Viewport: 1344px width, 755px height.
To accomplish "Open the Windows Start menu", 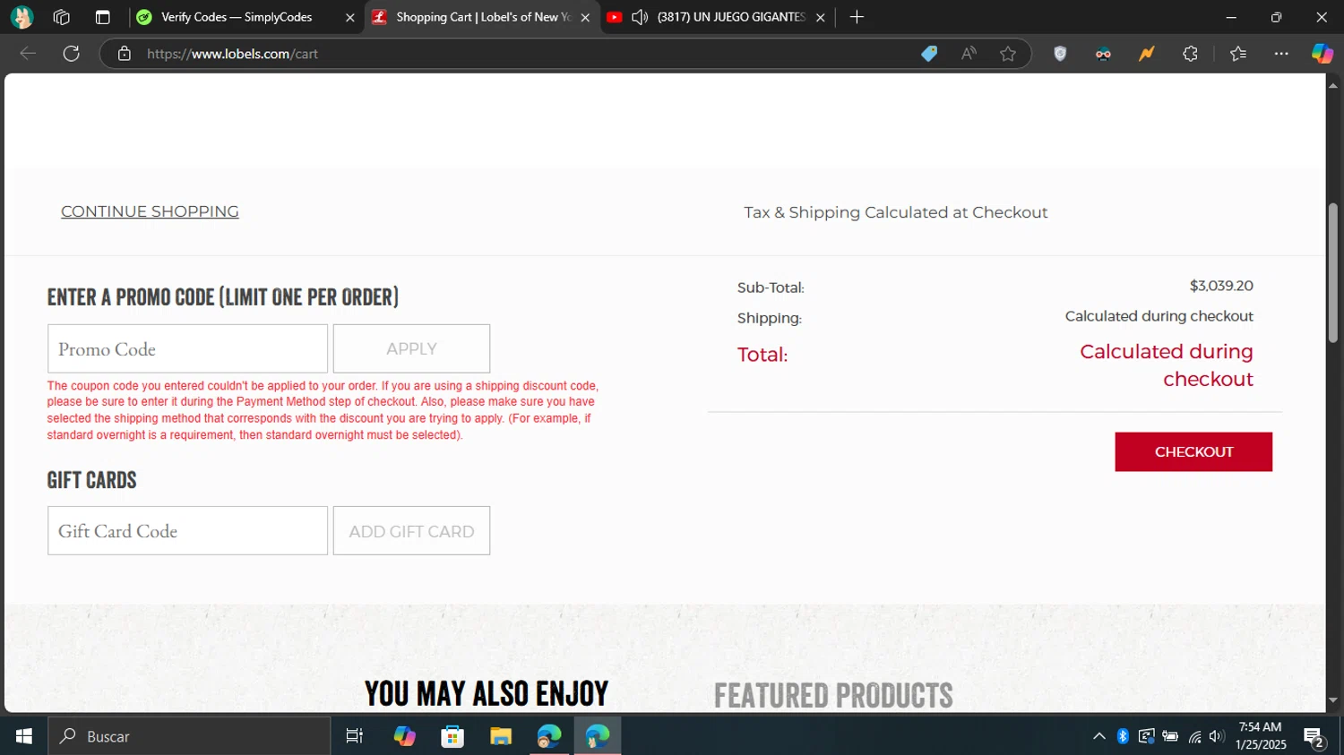I will 24,736.
